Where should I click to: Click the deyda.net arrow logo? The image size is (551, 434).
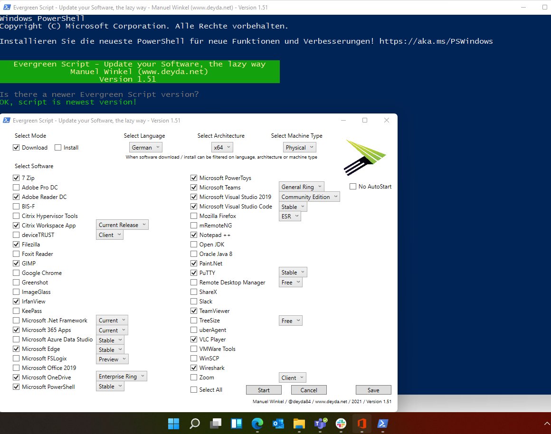tap(366, 157)
